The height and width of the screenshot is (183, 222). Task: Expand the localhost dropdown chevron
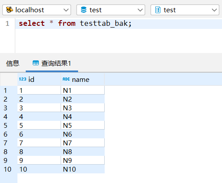point(66,10)
